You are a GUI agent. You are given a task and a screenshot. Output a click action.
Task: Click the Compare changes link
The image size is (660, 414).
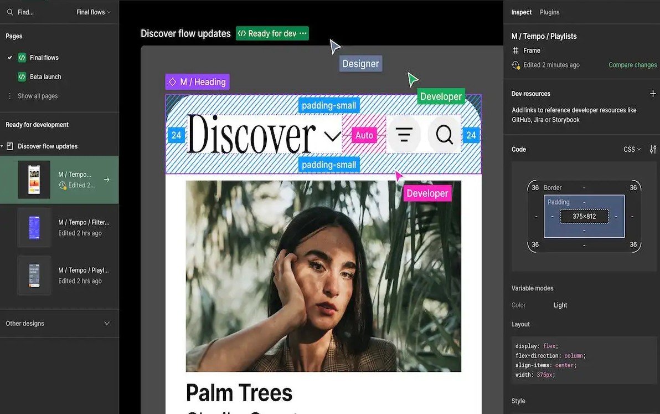632,65
